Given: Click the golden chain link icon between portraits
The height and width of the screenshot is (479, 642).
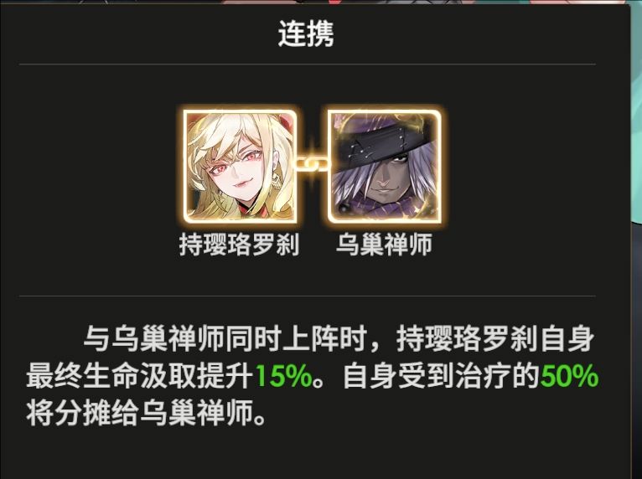Looking at the screenshot, I should 312,164.
